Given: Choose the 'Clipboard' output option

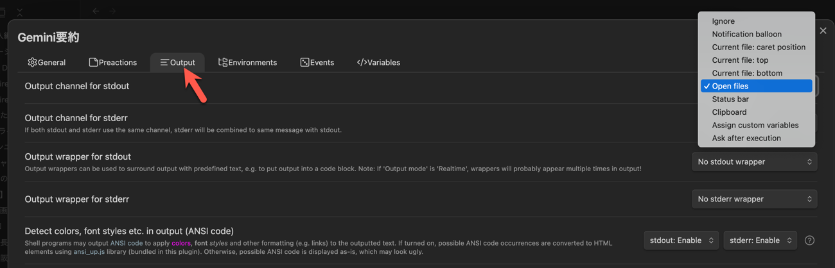Looking at the screenshot, I should [729, 112].
